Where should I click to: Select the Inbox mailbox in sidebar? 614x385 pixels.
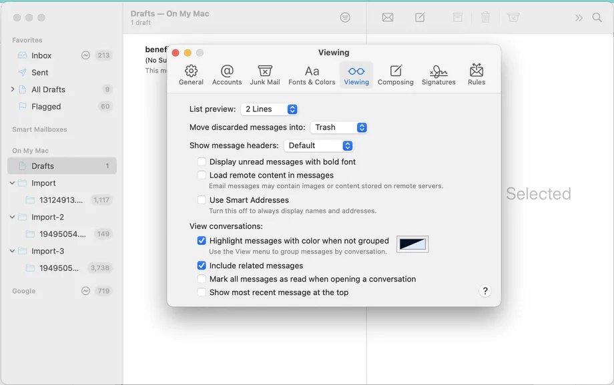41,55
